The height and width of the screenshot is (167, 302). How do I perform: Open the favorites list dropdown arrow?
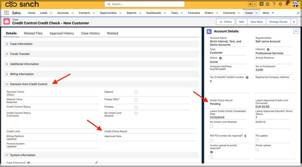(x=255, y=4)
